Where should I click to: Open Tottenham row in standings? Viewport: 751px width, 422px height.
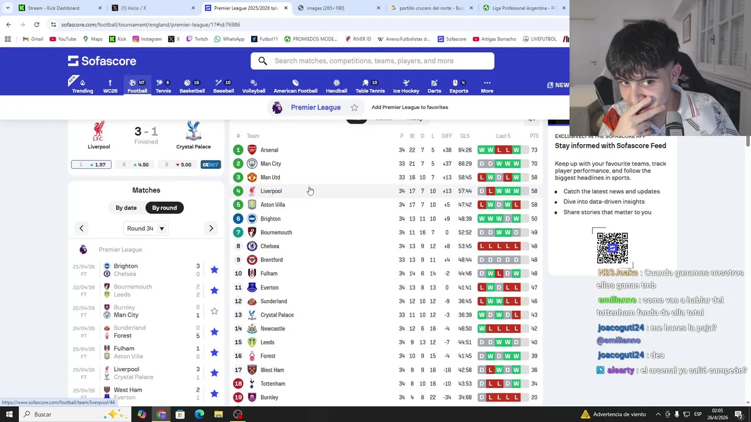(386, 383)
